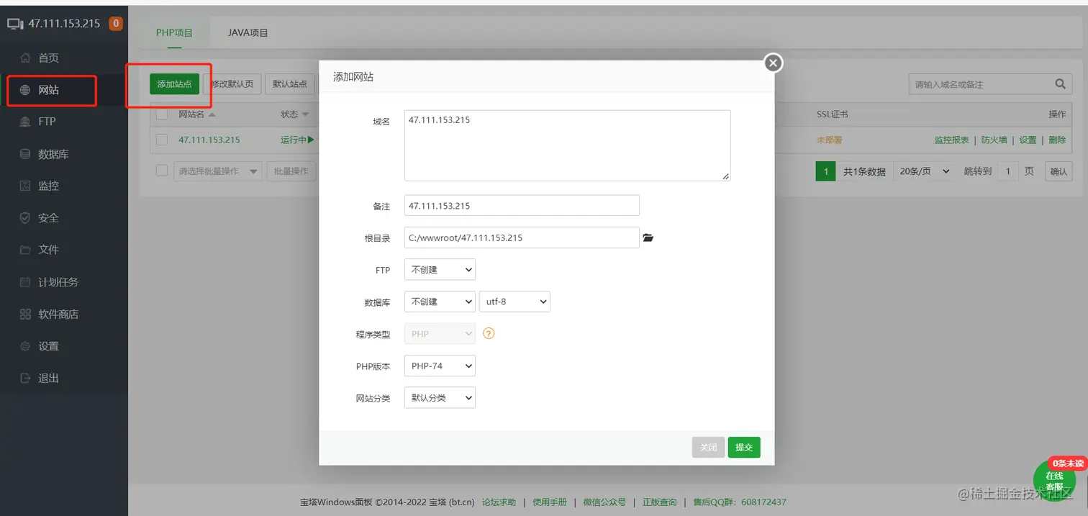The width and height of the screenshot is (1088, 516).
Task: Open 安全 security section in sidebar
Action: (48, 217)
